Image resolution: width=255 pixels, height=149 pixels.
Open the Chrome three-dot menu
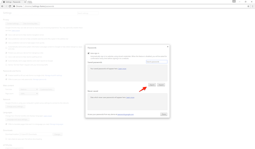click(x=253, y=6)
